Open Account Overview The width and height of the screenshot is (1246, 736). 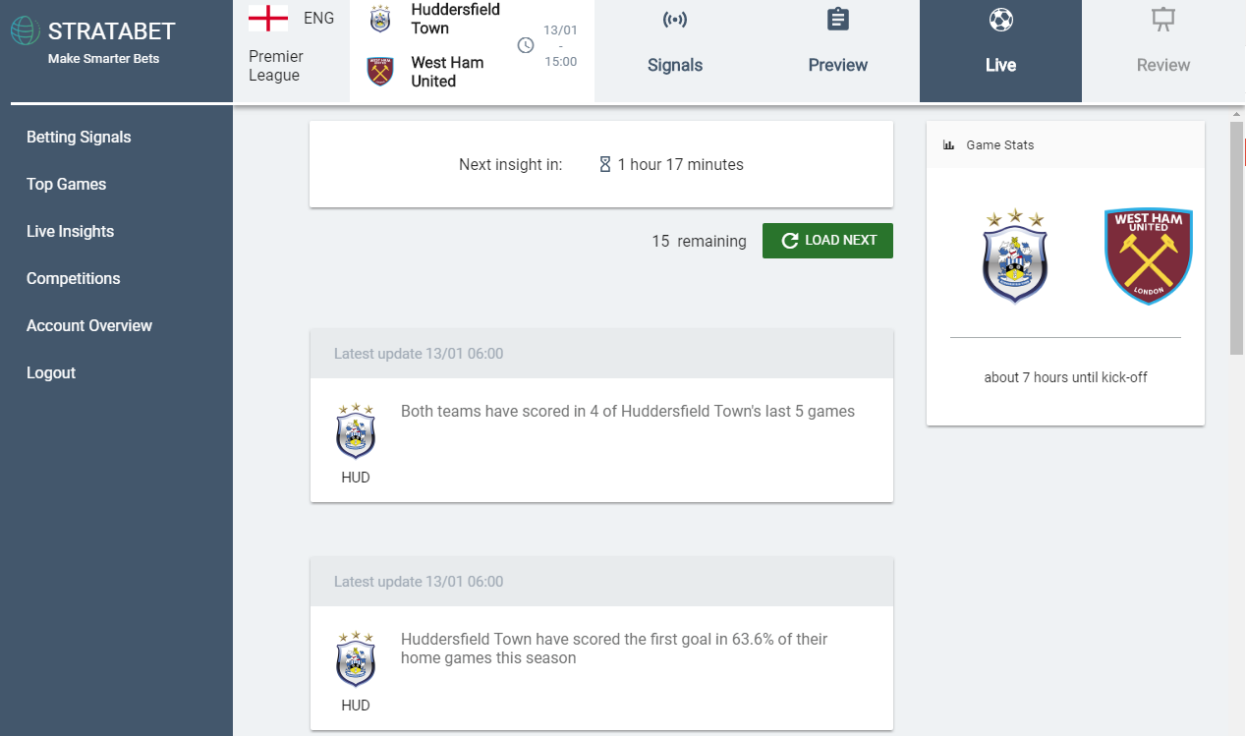(x=89, y=326)
